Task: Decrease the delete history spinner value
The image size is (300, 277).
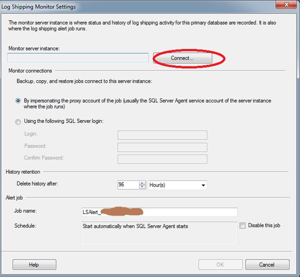Action: coord(142,187)
